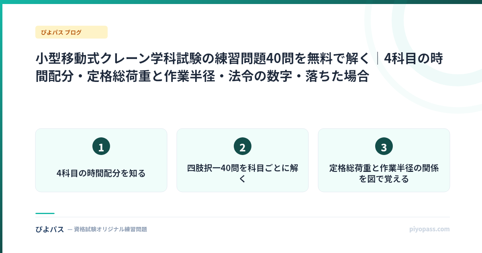
Task: Click the ぴよパス footer logo text
Action: coord(50,229)
